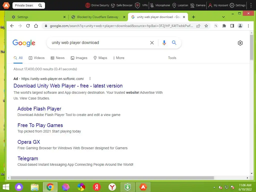Viewport: 256px width, 192px height.
Task: Bookmark this page with star icon
Action: (206, 26)
